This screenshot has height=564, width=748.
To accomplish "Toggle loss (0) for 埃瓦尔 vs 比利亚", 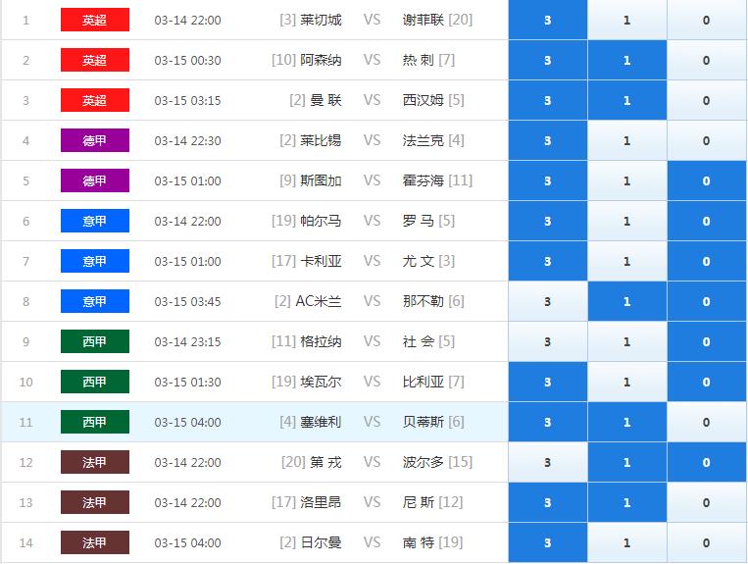I will click(706, 382).
